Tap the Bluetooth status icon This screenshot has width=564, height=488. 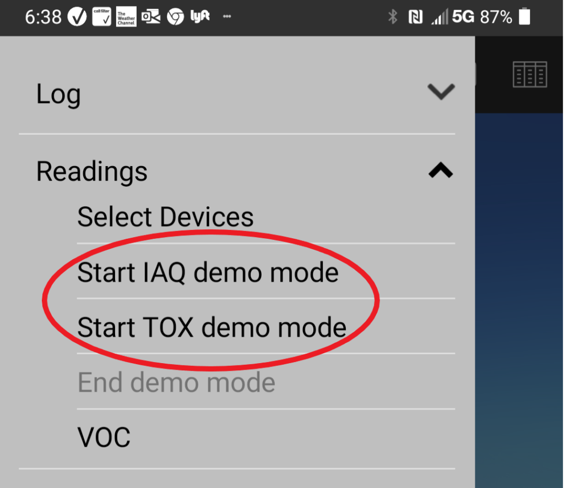click(392, 17)
